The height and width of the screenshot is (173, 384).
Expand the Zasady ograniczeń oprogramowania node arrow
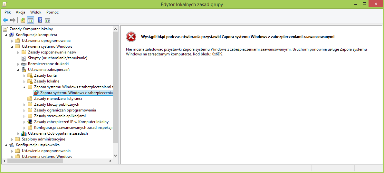click(x=24, y=110)
